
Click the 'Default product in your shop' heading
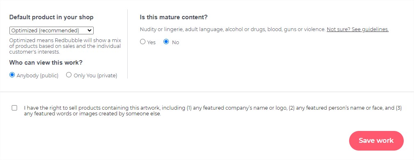(51, 17)
